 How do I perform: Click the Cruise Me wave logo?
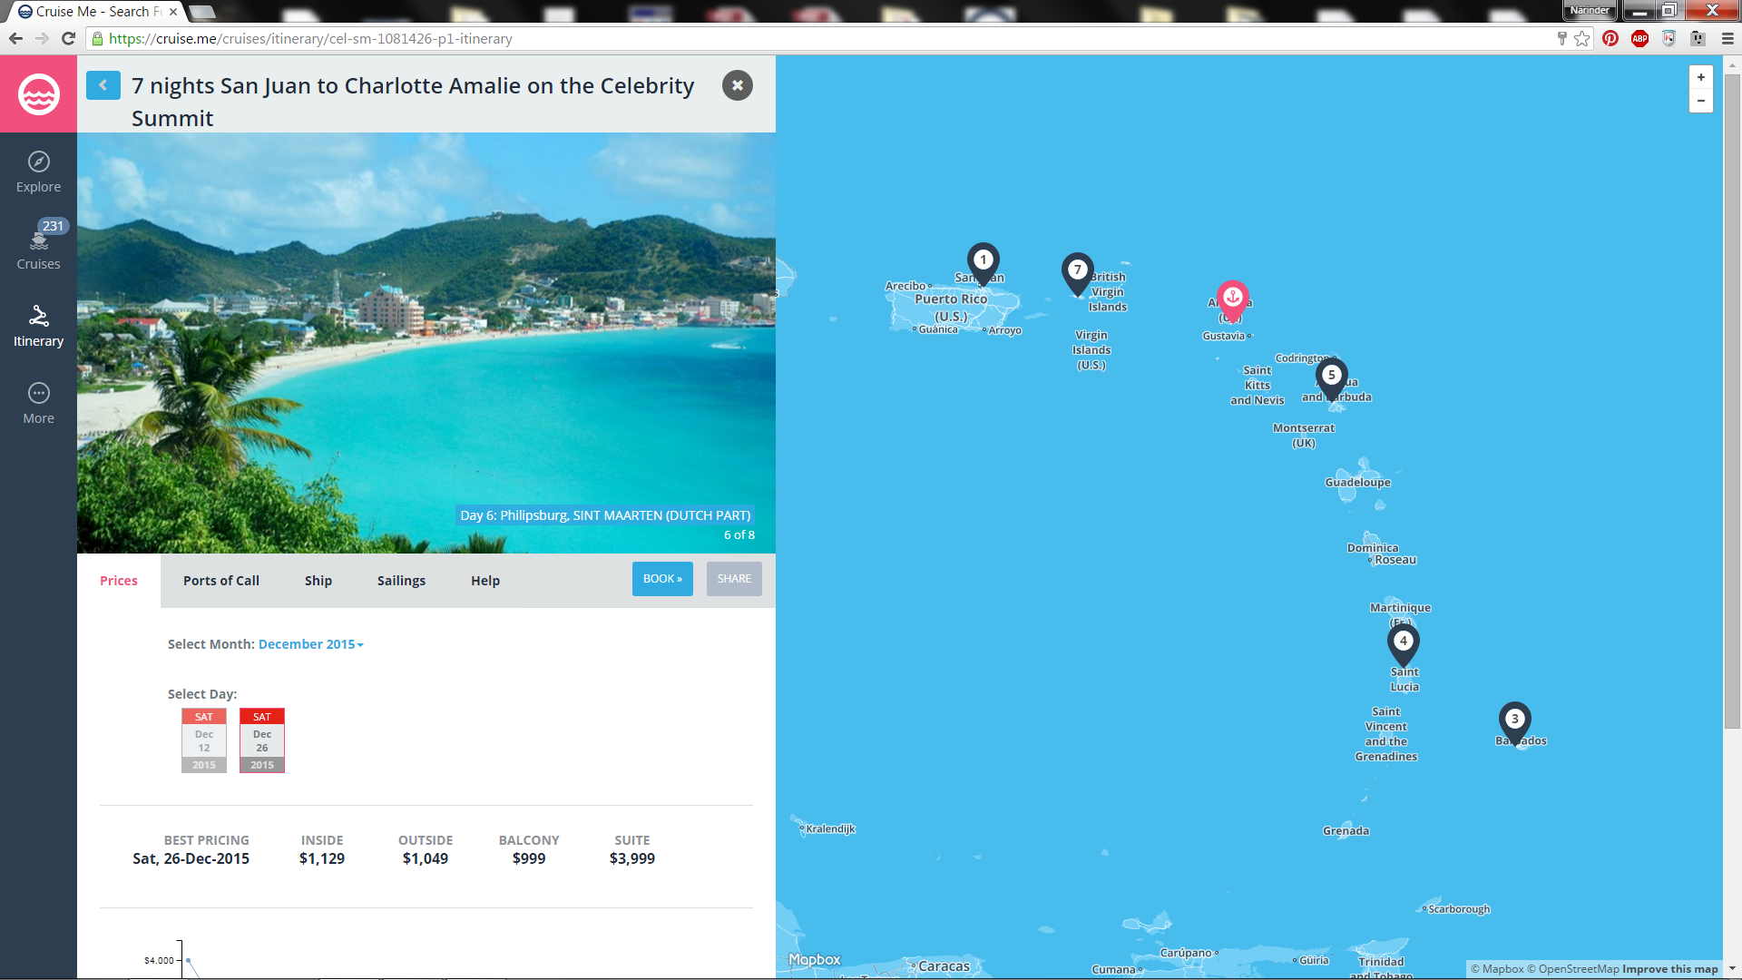click(38, 94)
